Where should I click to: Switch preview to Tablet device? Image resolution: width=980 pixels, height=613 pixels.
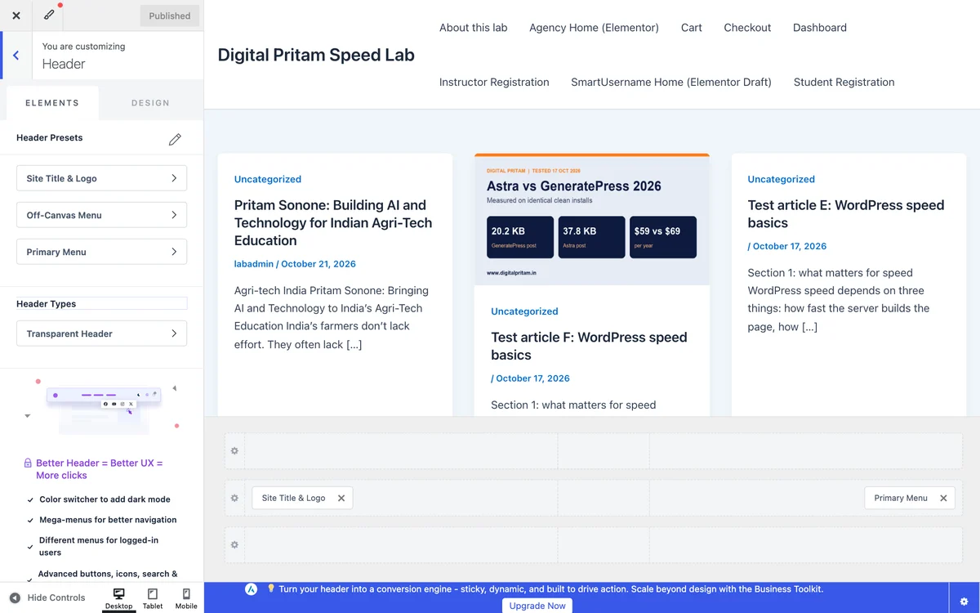point(153,598)
